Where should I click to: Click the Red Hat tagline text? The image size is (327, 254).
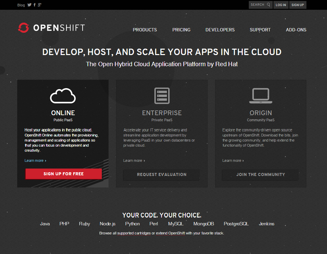pos(162,64)
